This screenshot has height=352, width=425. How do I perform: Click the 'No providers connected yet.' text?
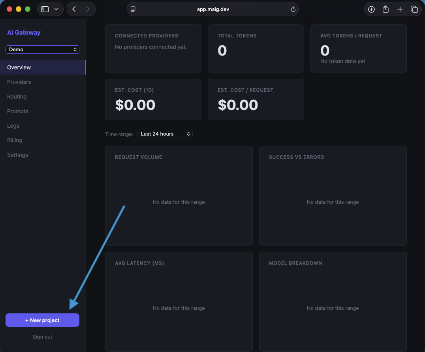[x=151, y=47]
